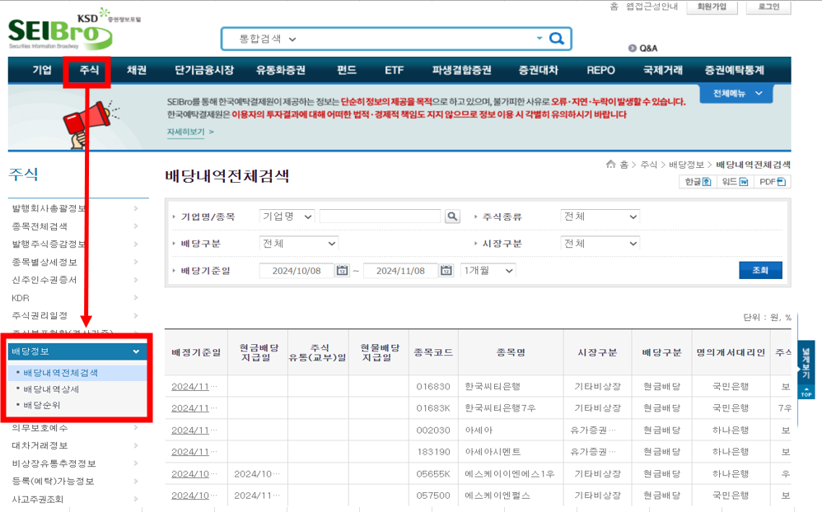Jump to page top with TOP button
This screenshot has width=822, height=512.
(x=806, y=393)
